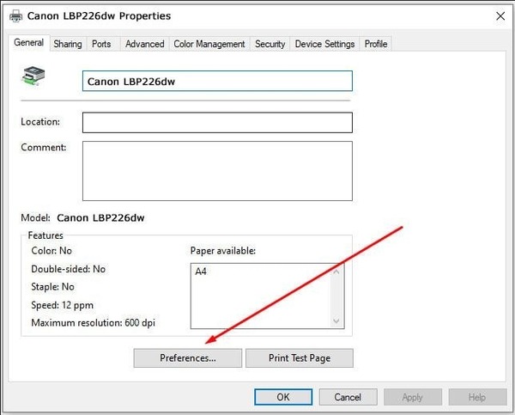This screenshot has height=415, width=515.
Task: Click the 'Double-sided: No' feature text
Action: (x=69, y=269)
